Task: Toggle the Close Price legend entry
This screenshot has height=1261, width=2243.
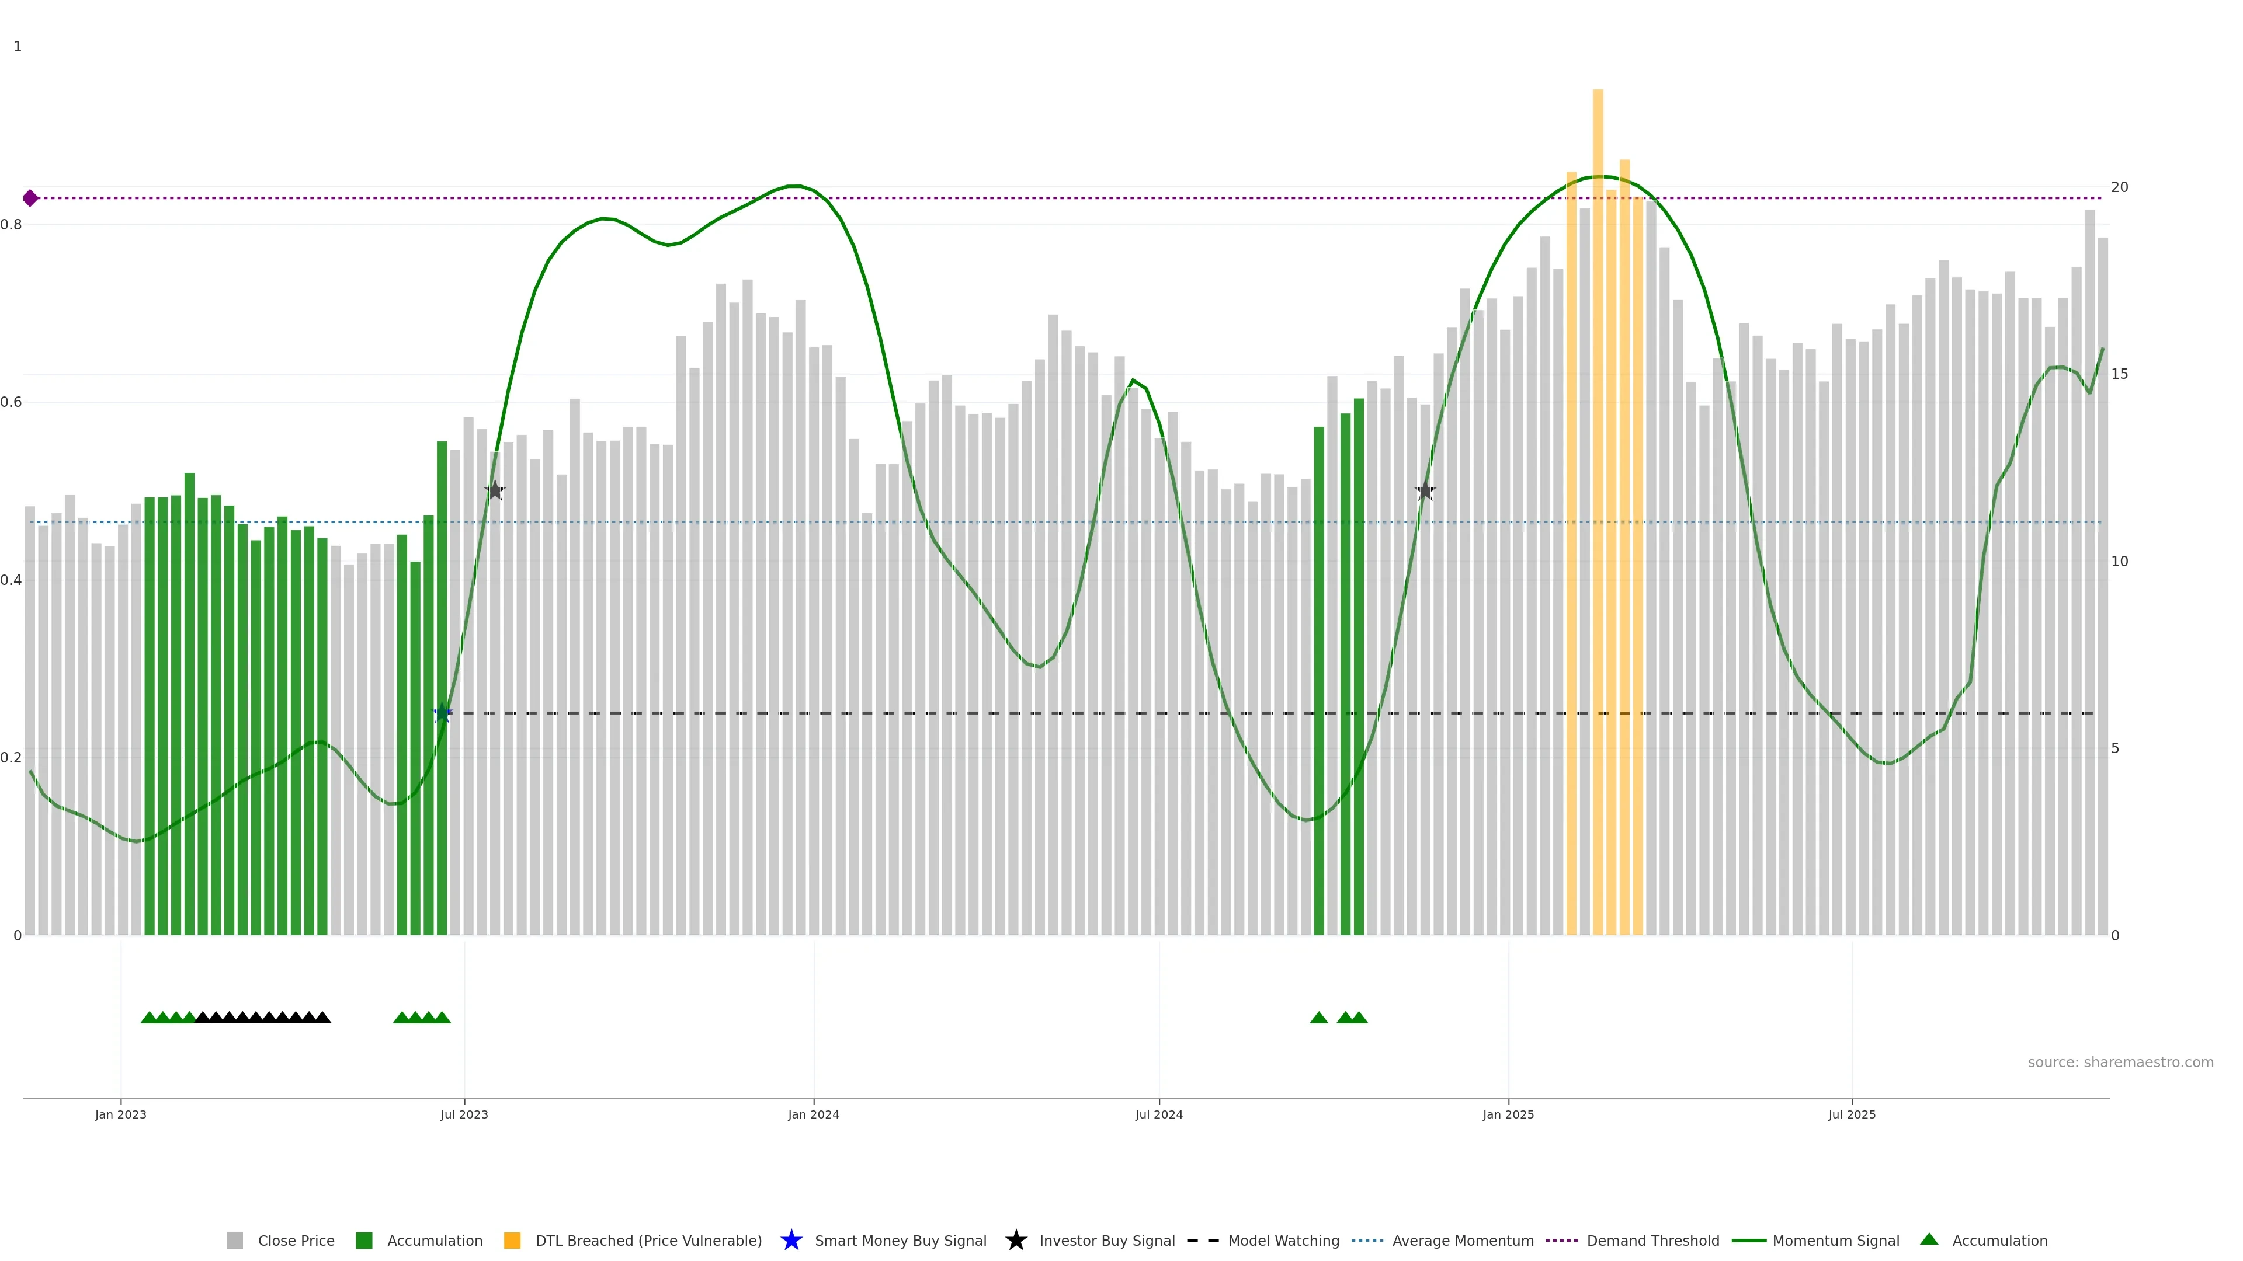Action: [x=296, y=1240]
